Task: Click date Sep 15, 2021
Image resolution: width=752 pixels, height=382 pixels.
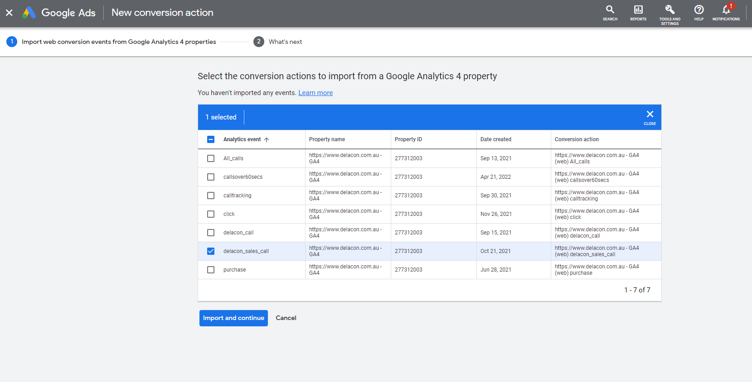Action: coord(496,233)
